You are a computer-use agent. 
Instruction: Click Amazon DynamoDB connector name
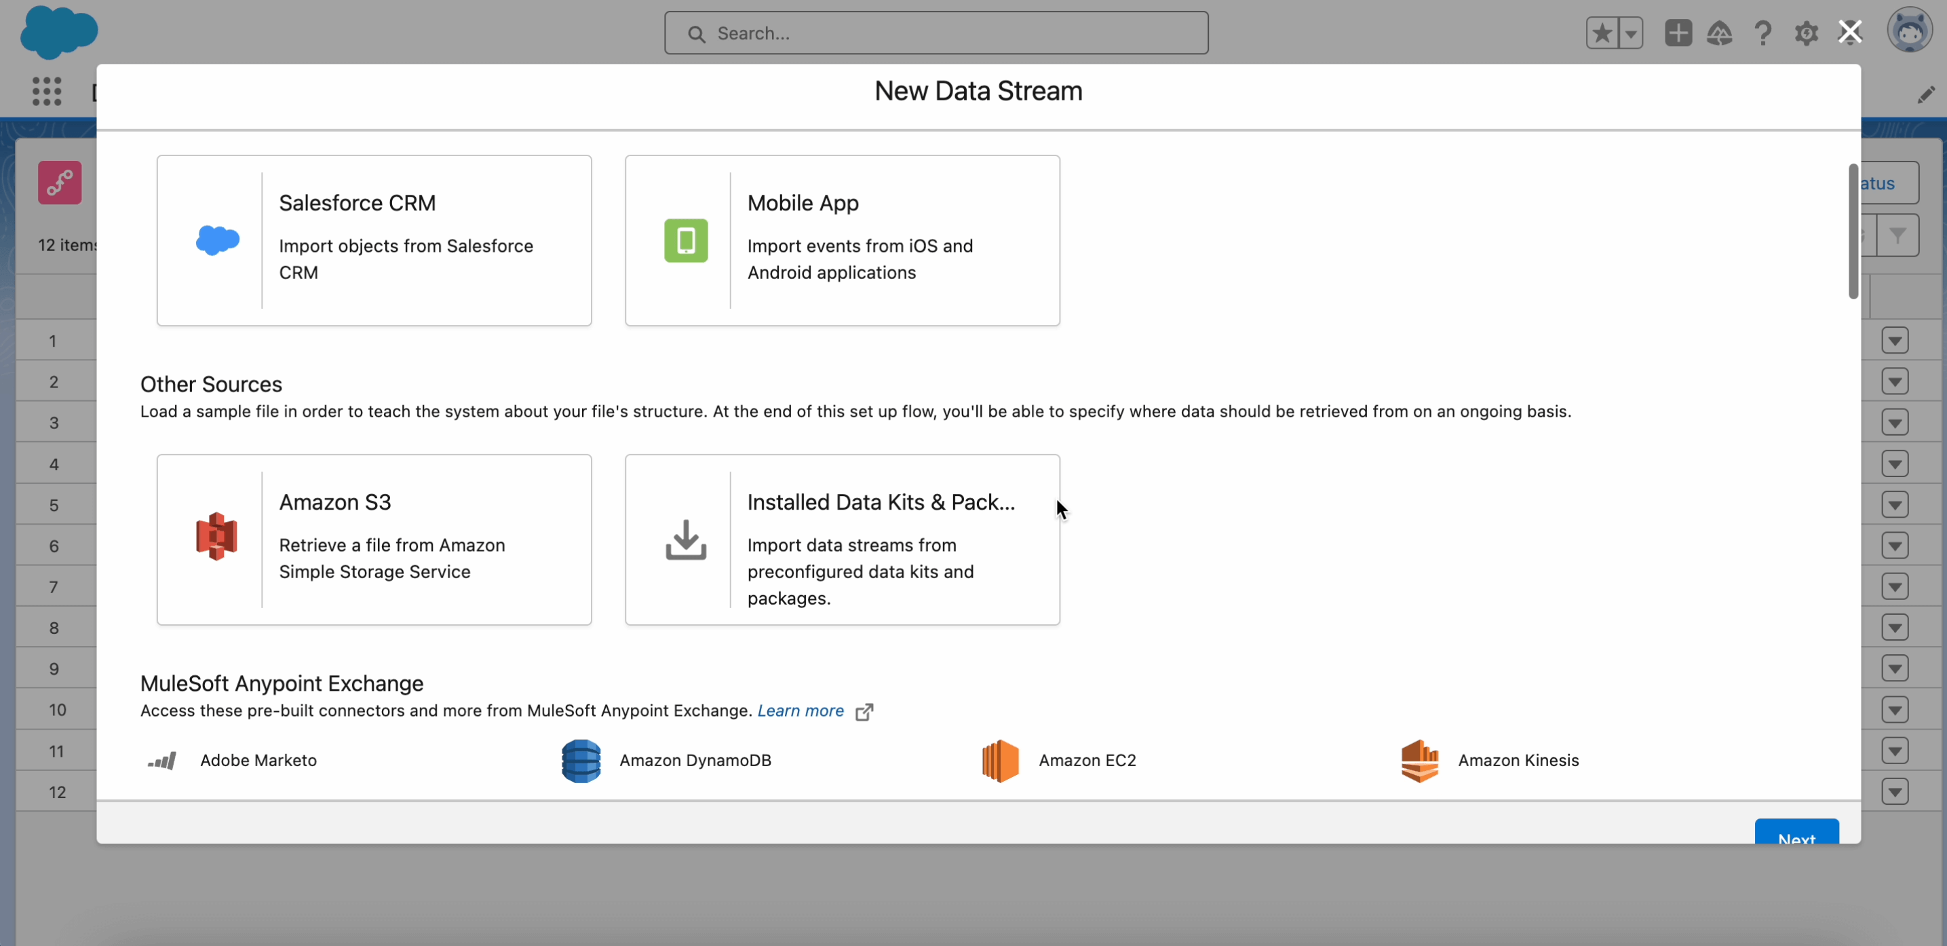tap(695, 761)
